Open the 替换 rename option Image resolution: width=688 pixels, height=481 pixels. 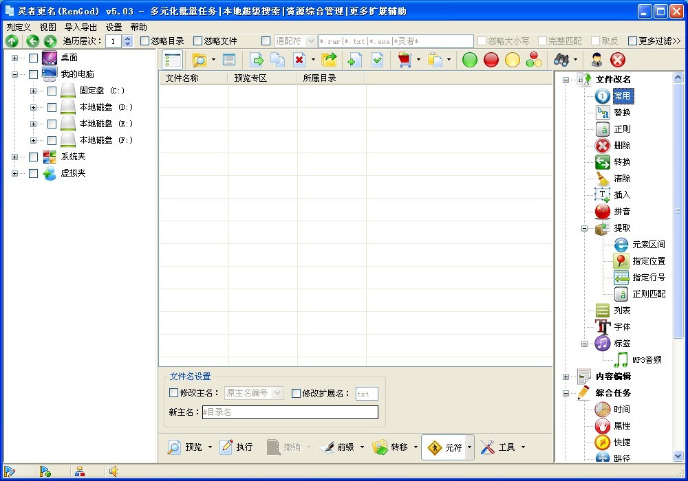coord(621,113)
